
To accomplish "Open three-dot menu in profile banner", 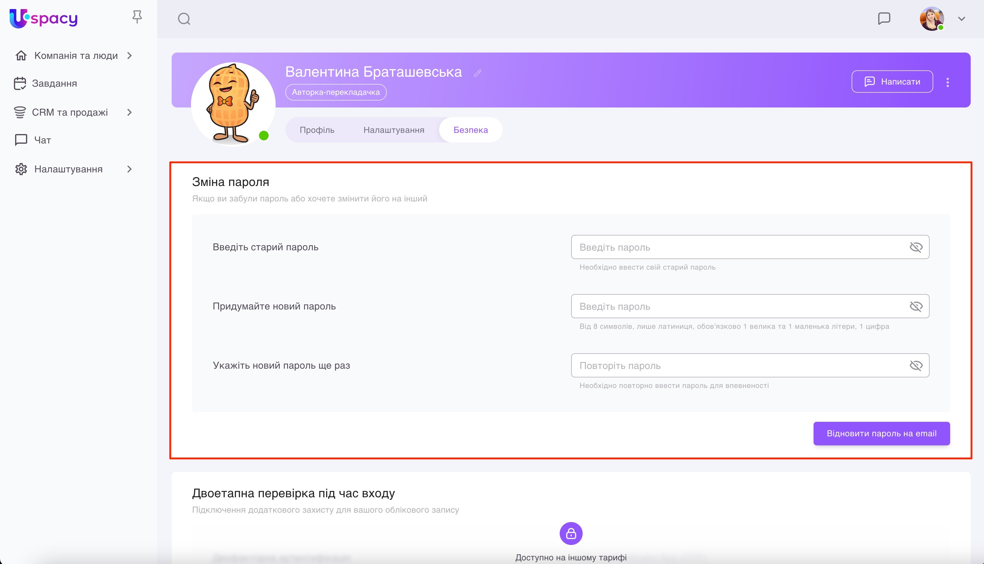I will tap(947, 82).
